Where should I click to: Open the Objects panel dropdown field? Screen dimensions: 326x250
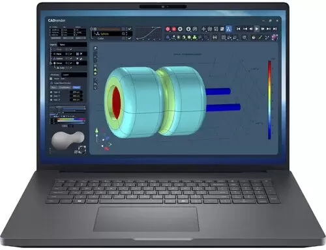tap(72, 45)
